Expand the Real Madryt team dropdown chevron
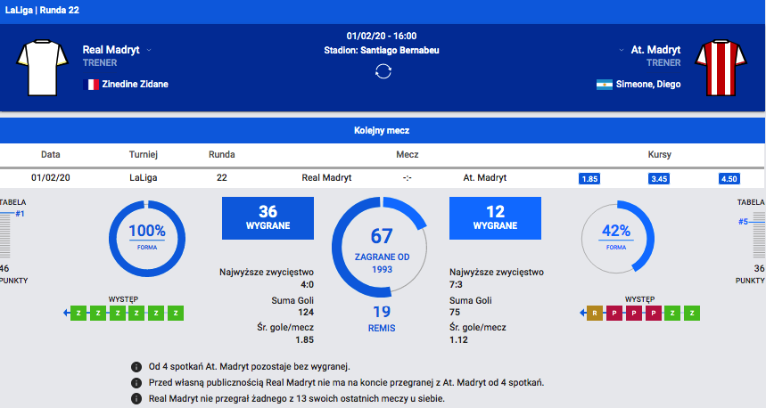The width and height of the screenshot is (766, 408). click(149, 50)
